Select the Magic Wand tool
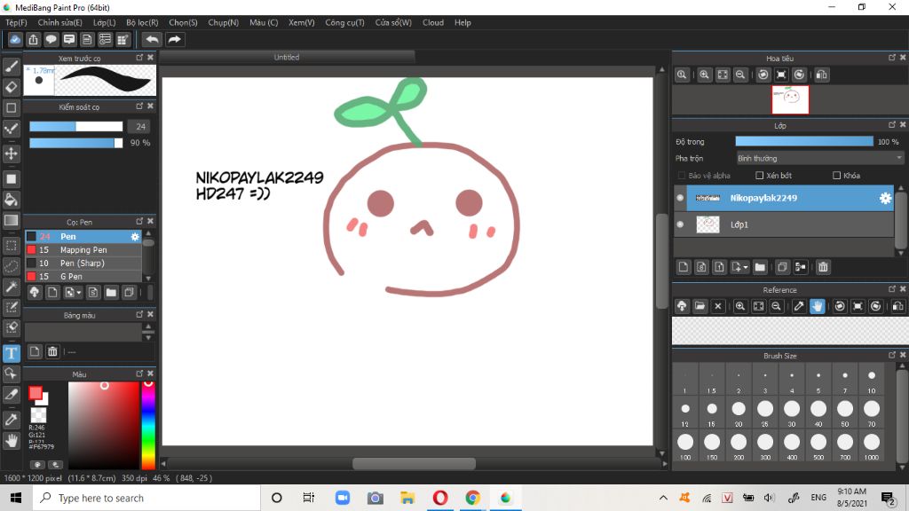 [11, 287]
